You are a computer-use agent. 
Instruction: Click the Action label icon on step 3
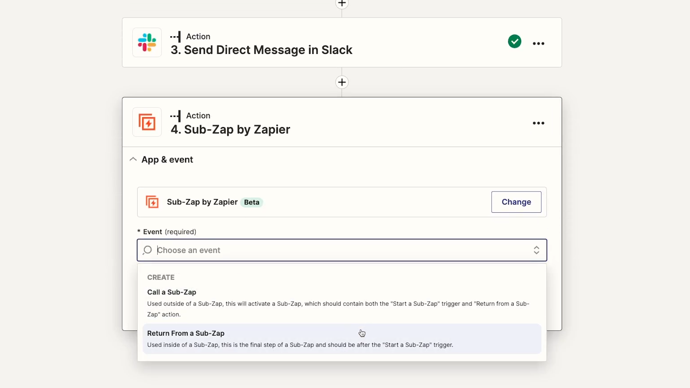coord(175,37)
